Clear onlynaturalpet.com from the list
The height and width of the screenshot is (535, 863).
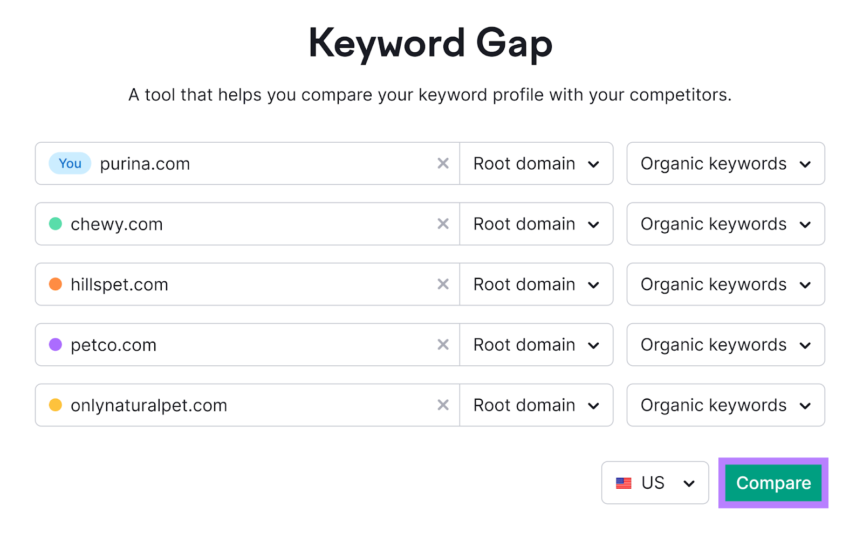[x=443, y=405]
